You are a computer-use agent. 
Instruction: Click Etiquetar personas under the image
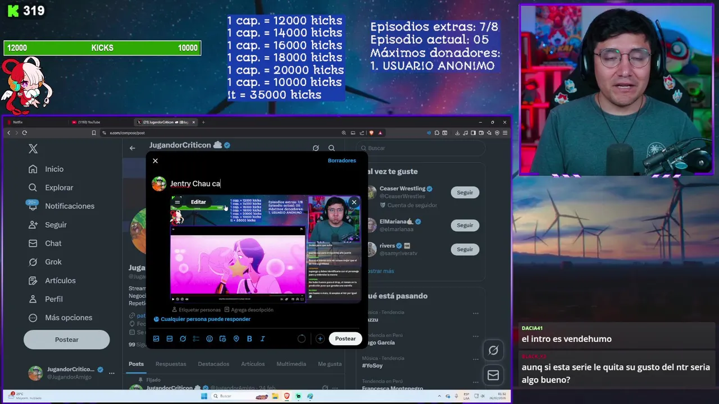(x=196, y=310)
